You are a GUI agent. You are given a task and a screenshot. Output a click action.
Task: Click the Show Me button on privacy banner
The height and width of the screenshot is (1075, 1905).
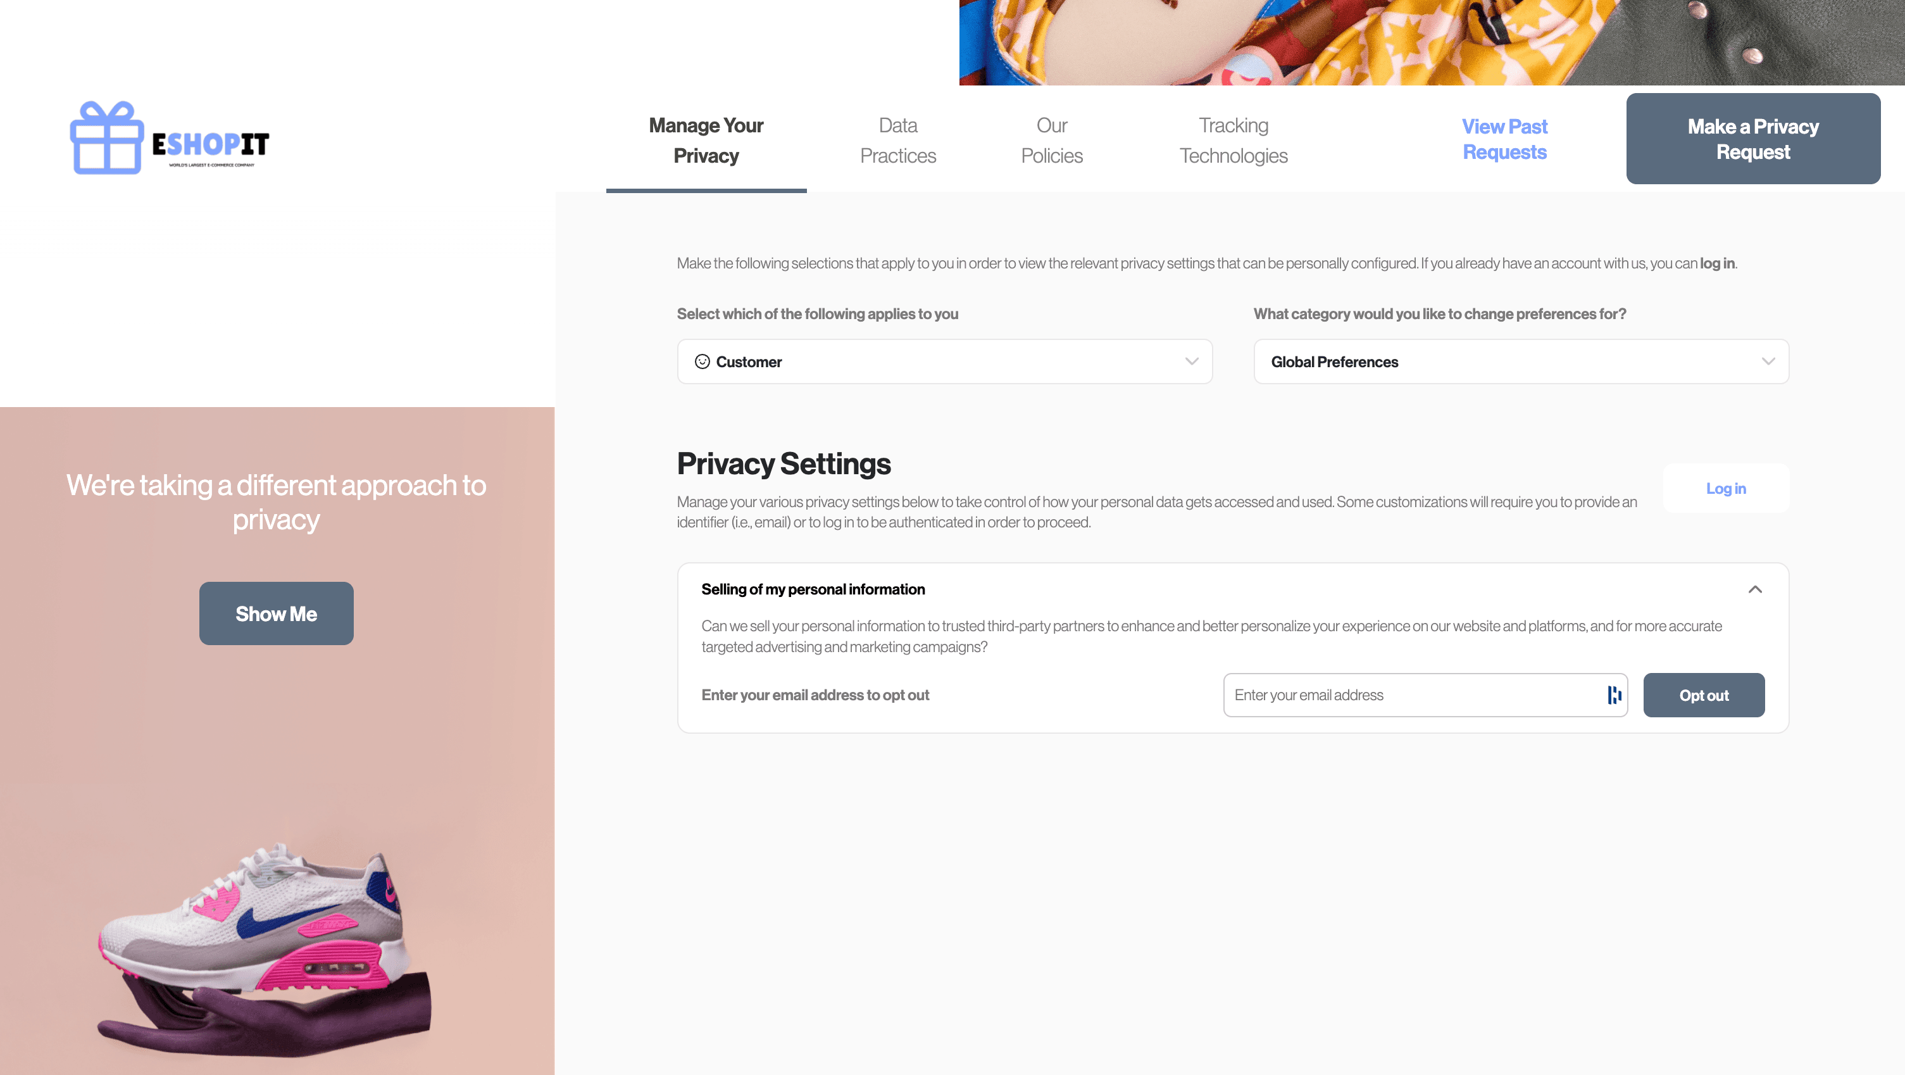pyautogui.click(x=276, y=613)
